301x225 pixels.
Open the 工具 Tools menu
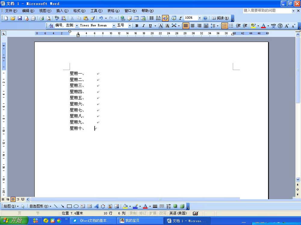coord(96,11)
